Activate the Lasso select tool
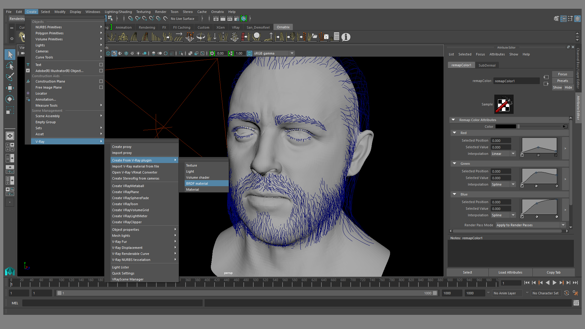Image resolution: width=585 pixels, height=329 pixels. (x=10, y=66)
